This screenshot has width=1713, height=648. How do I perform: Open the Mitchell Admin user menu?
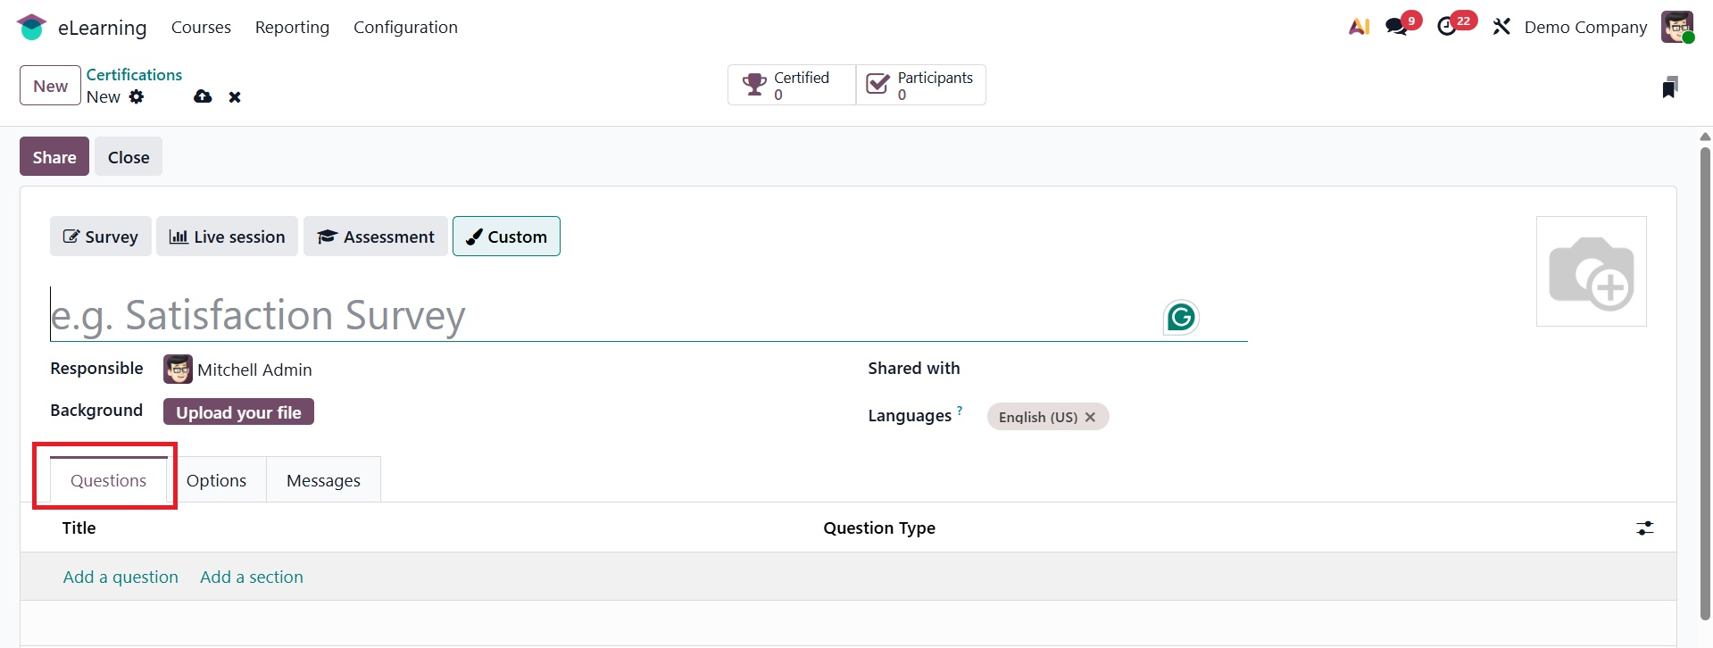1676,27
